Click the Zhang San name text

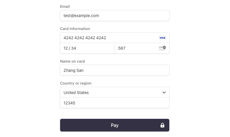click(x=74, y=70)
